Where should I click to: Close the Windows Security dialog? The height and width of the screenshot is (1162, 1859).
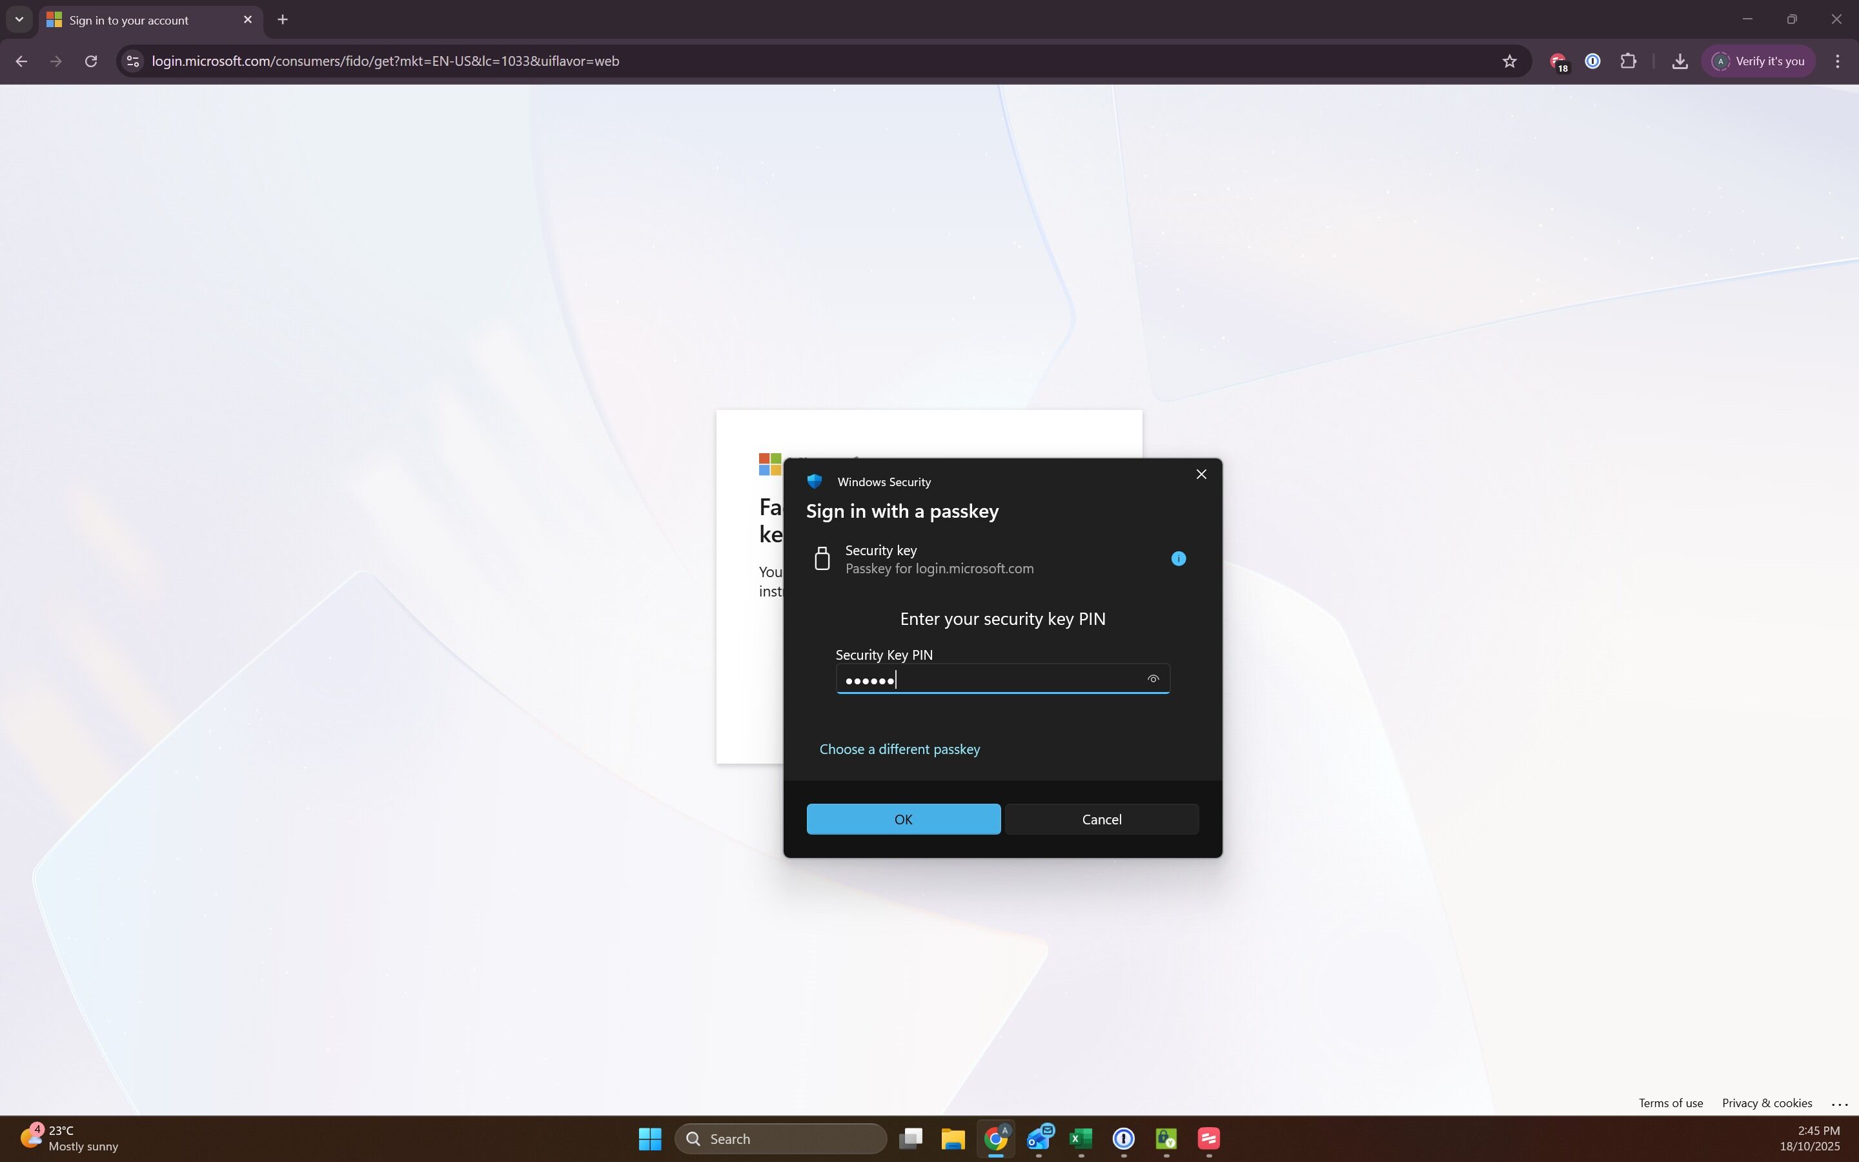pyautogui.click(x=1201, y=474)
